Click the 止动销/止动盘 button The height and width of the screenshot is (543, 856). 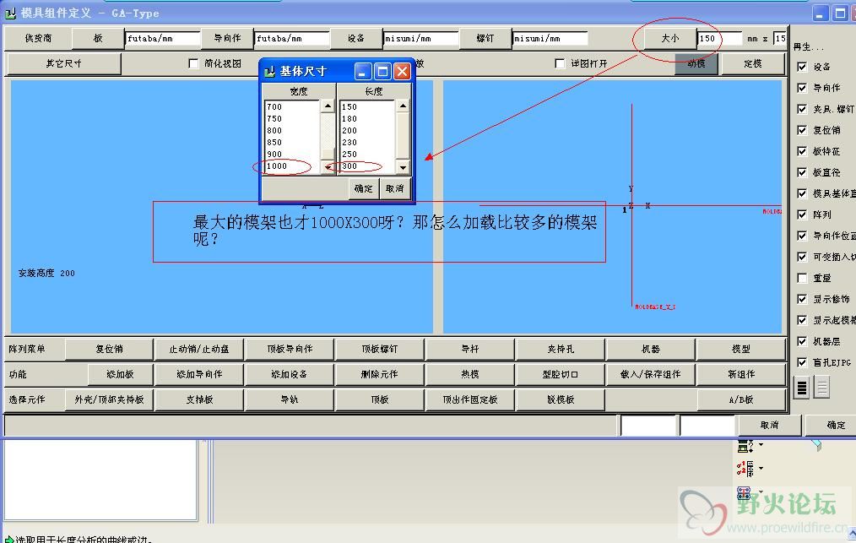pyautogui.click(x=199, y=349)
